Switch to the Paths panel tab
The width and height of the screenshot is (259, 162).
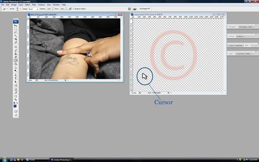248,54
